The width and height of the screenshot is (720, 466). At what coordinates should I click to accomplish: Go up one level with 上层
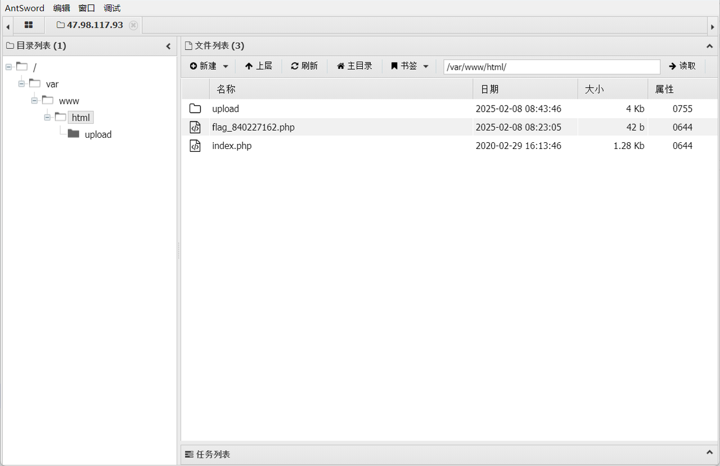click(x=259, y=66)
